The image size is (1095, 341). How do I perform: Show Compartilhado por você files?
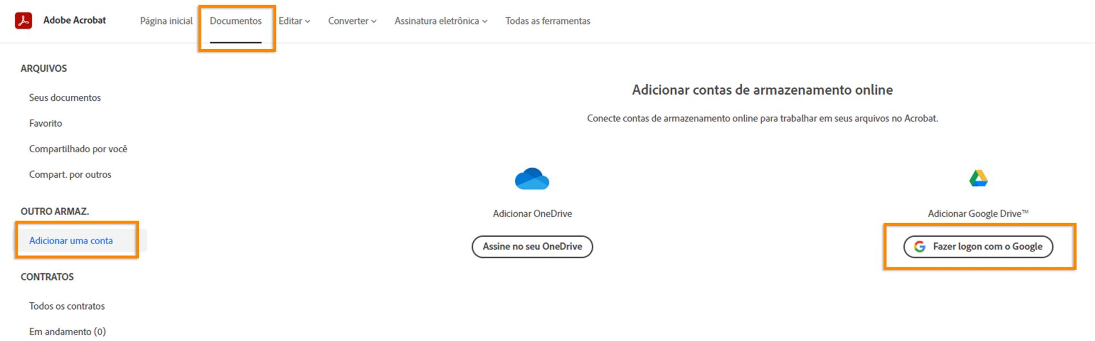[78, 149]
